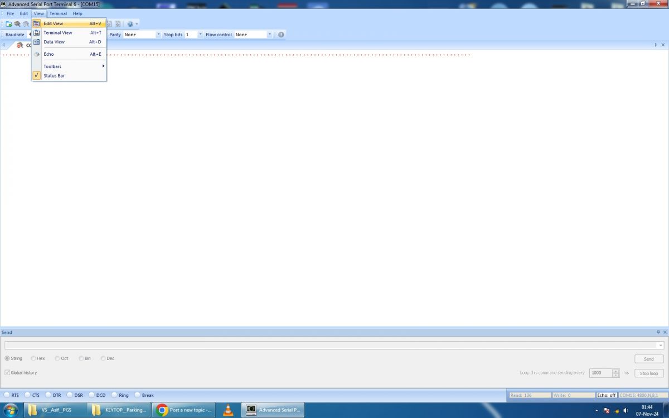Open VS__Asif__PGS folder in taskbar
The image size is (669, 418).
(x=56, y=410)
